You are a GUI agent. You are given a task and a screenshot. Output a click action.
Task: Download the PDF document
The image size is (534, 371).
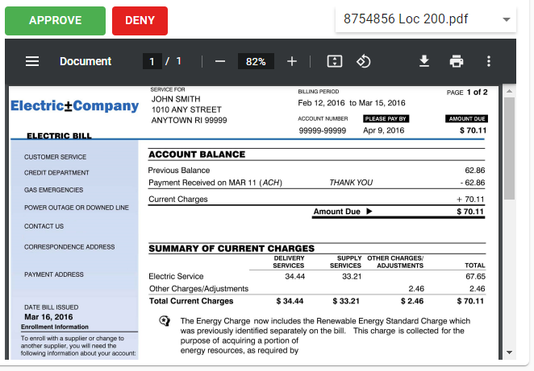click(424, 61)
